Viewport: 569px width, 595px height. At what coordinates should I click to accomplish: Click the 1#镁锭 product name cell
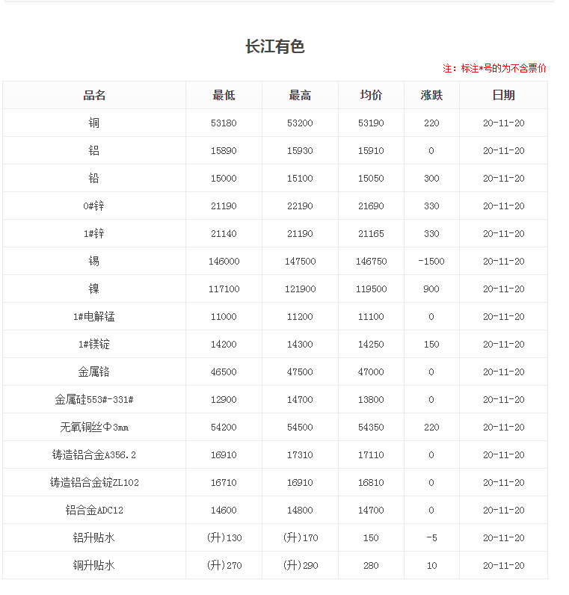[x=94, y=344]
